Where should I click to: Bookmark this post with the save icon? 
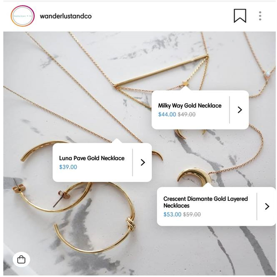[240, 16]
